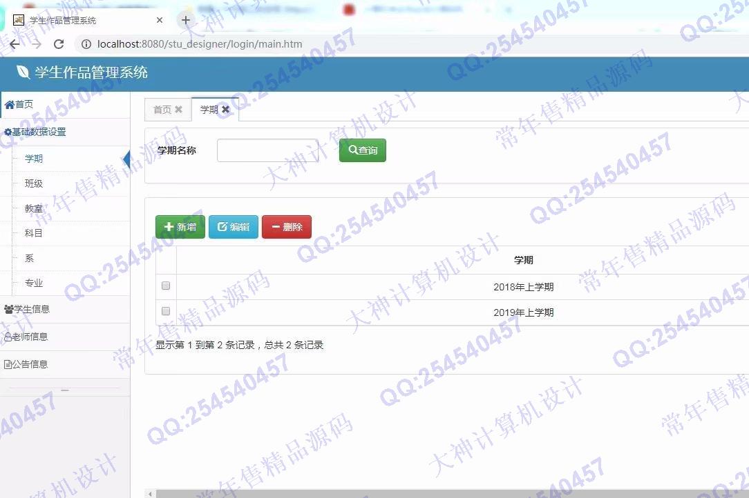
Task: Click the green 查询 search button
Action: click(363, 150)
